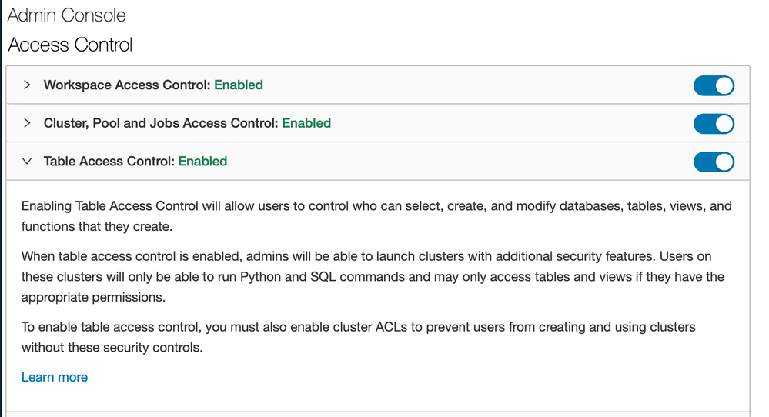Click the Workspace Access Control label
Image resolution: width=769 pixels, height=417 pixels.
coord(127,85)
